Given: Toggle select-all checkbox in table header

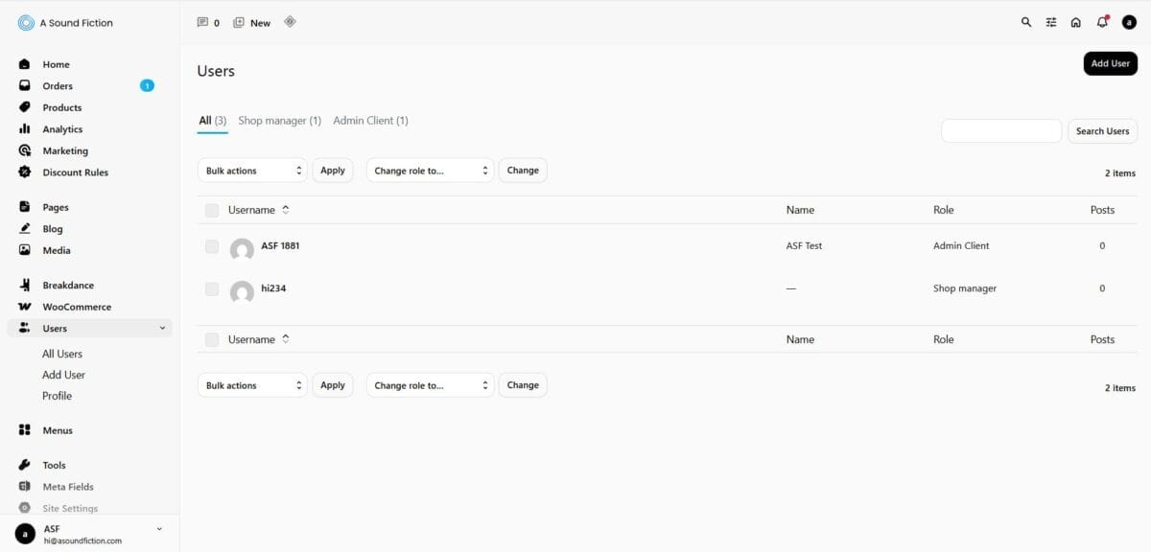Looking at the screenshot, I should click(212, 210).
